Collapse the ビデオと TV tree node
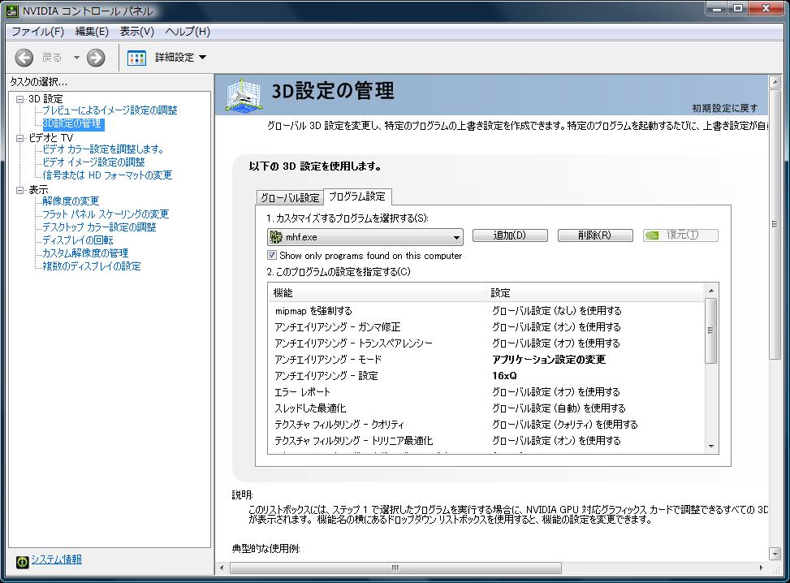This screenshot has height=583, width=790. tap(19, 138)
